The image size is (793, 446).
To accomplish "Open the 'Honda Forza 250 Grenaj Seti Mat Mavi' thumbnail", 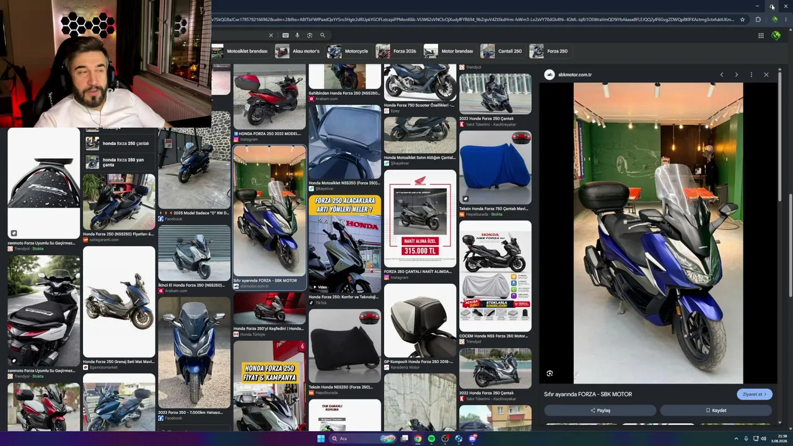I will click(x=119, y=302).
